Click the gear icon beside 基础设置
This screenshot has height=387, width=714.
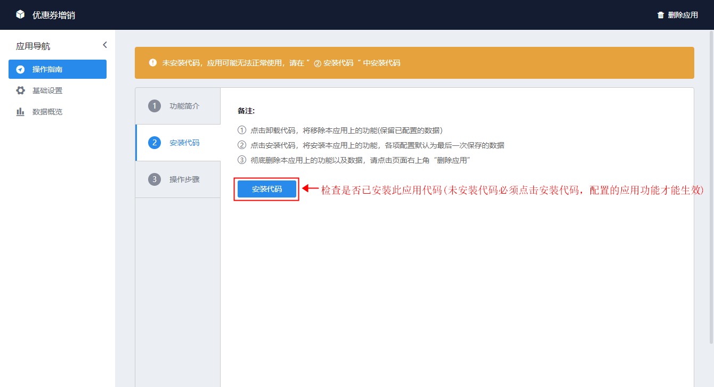tap(20, 90)
